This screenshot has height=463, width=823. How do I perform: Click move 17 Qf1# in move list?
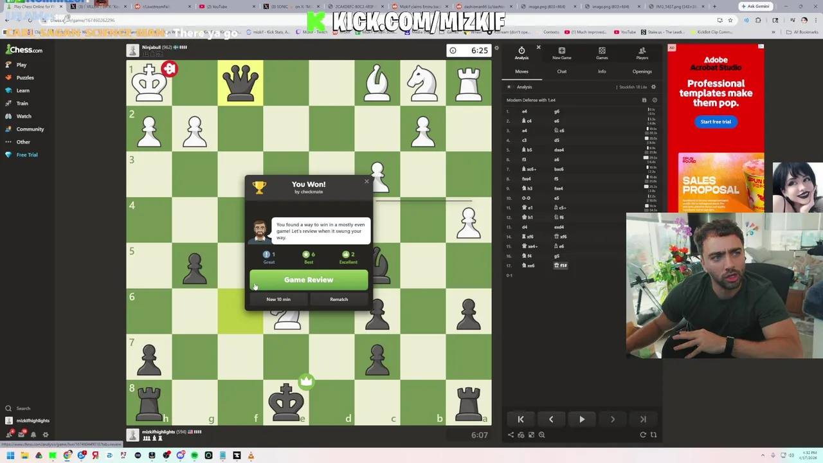coord(561,266)
